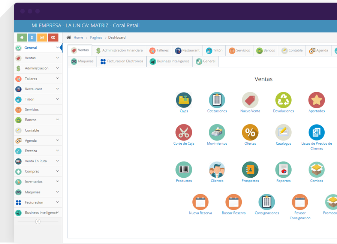
Task: Expand the Bancos sidebar menu
Action: [38, 120]
